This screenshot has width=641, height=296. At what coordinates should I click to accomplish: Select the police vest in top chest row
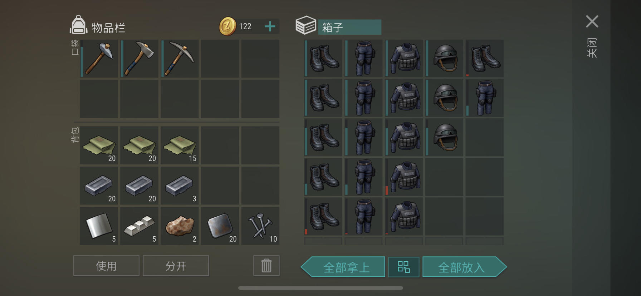coord(404,59)
